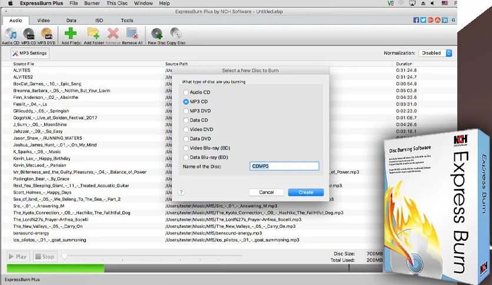Click the blue Create button

306,192
